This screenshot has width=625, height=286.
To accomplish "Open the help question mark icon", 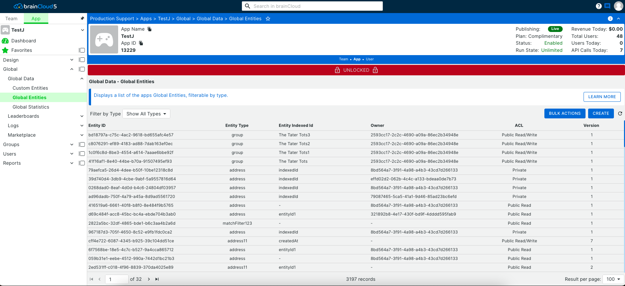I will (599, 6).
